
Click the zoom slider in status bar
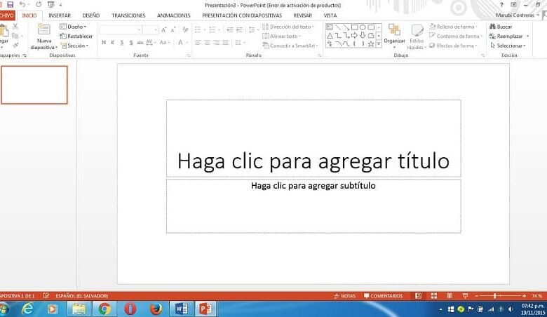[x=495, y=296]
